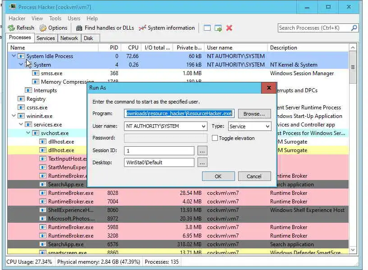Click icon beside System Idle Process

tap(21, 56)
